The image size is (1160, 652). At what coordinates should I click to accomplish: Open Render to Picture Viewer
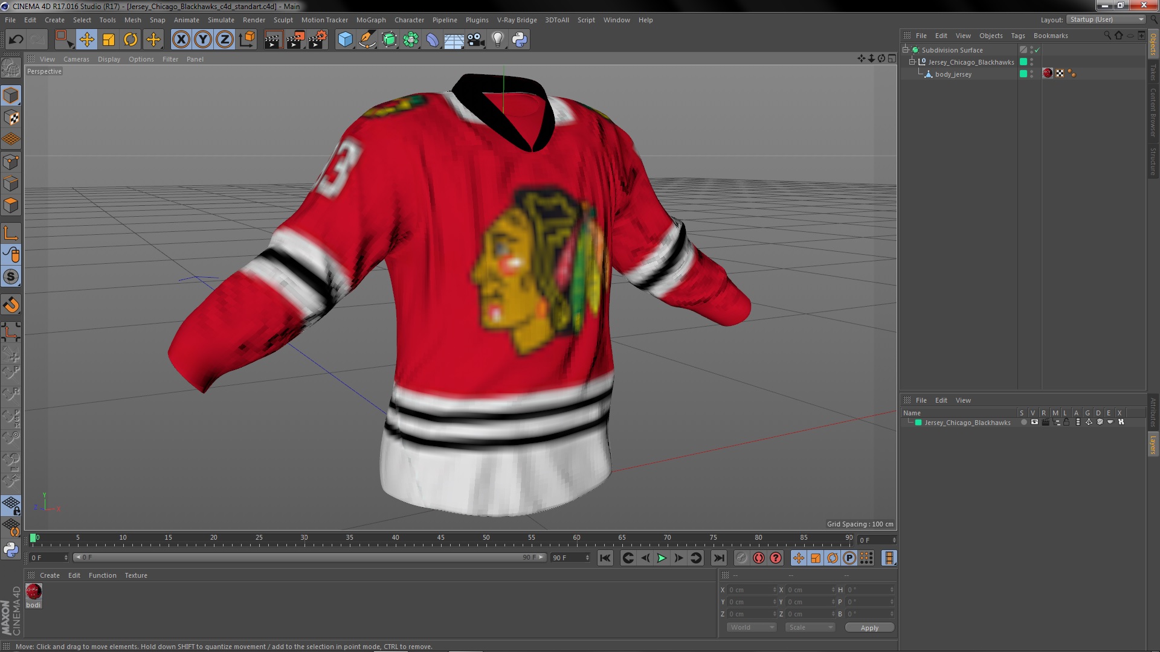coord(295,40)
